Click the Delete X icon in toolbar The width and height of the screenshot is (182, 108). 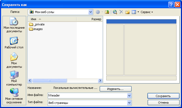click(x=121, y=12)
